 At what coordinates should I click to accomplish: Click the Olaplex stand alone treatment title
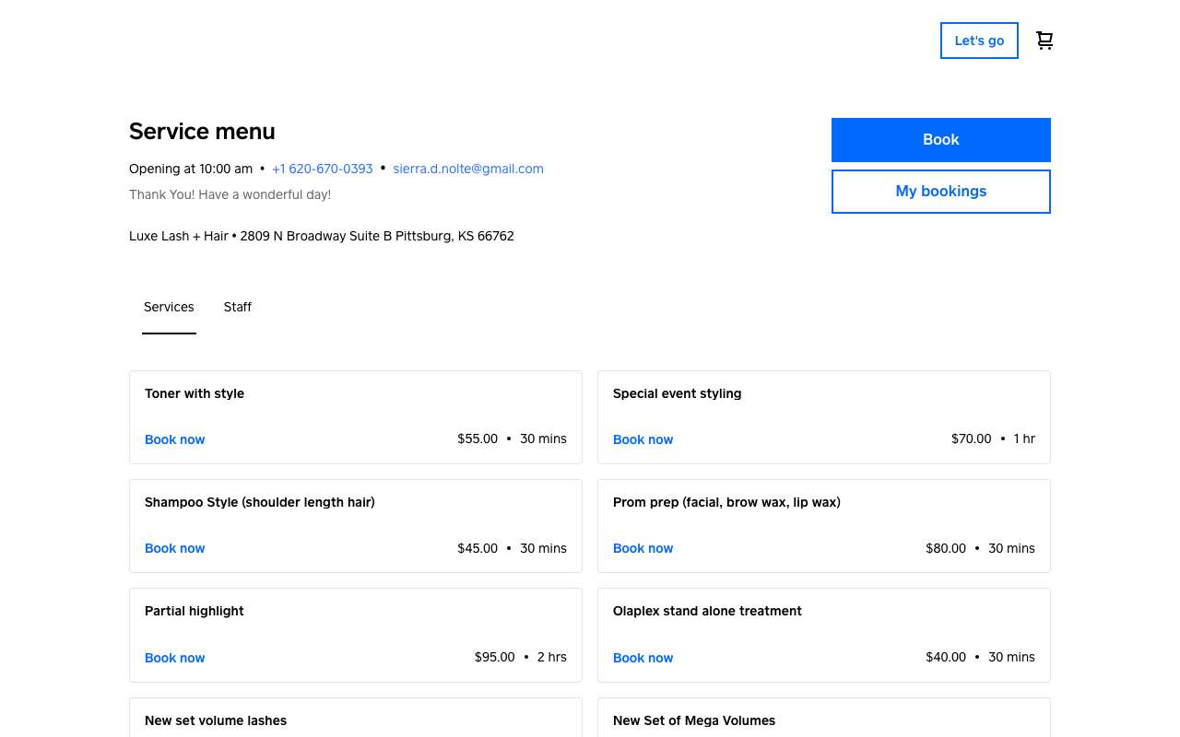(x=708, y=611)
